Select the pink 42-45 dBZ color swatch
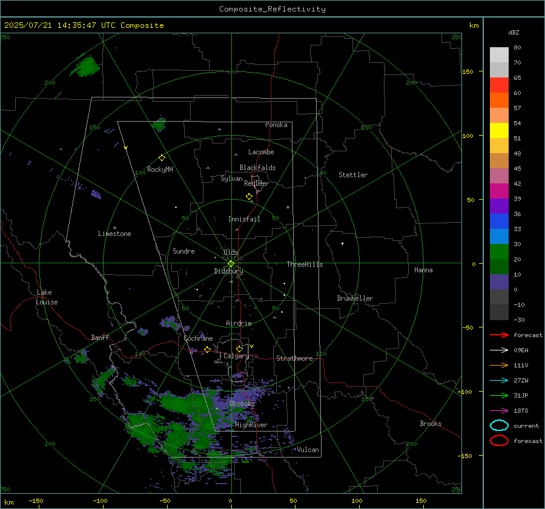Screen dimensions: 545x509 [x=499, y=176]
